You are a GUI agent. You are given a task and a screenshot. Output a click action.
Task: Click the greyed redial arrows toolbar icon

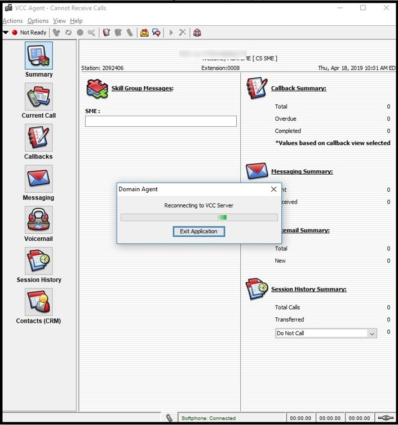coord(68,33)
